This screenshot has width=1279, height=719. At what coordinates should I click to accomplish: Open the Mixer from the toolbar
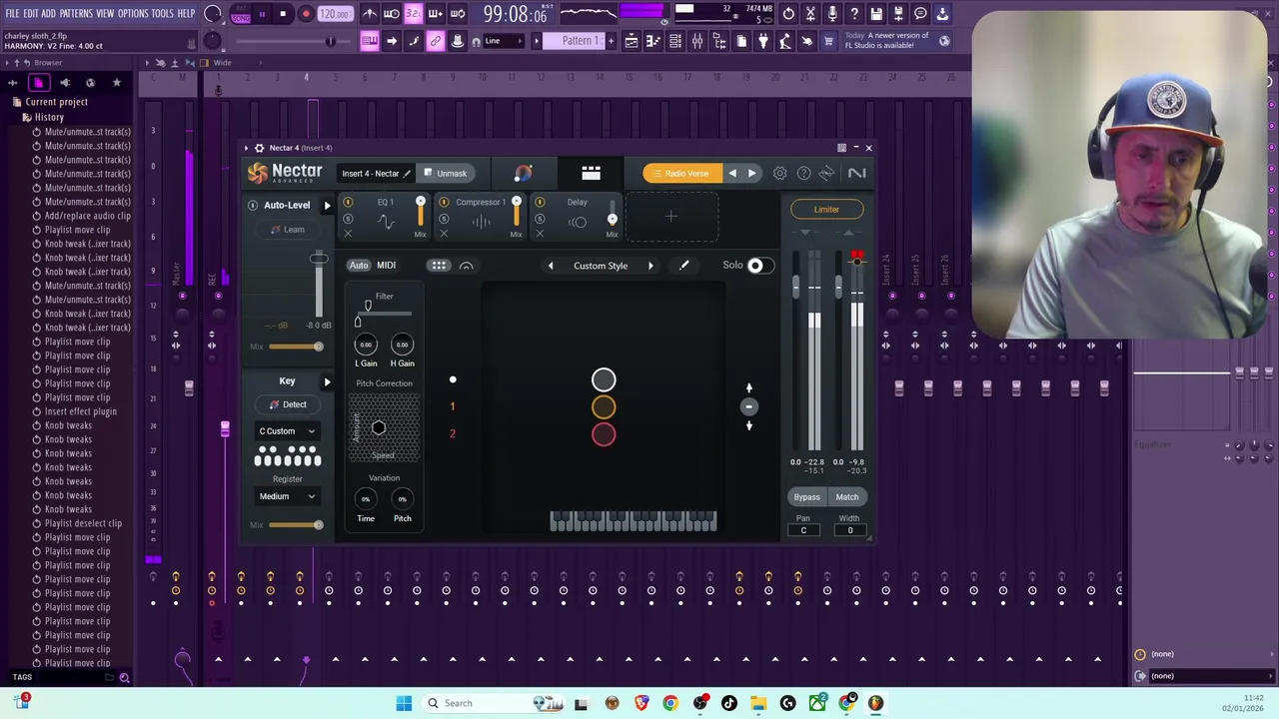[x=697, y=41]
